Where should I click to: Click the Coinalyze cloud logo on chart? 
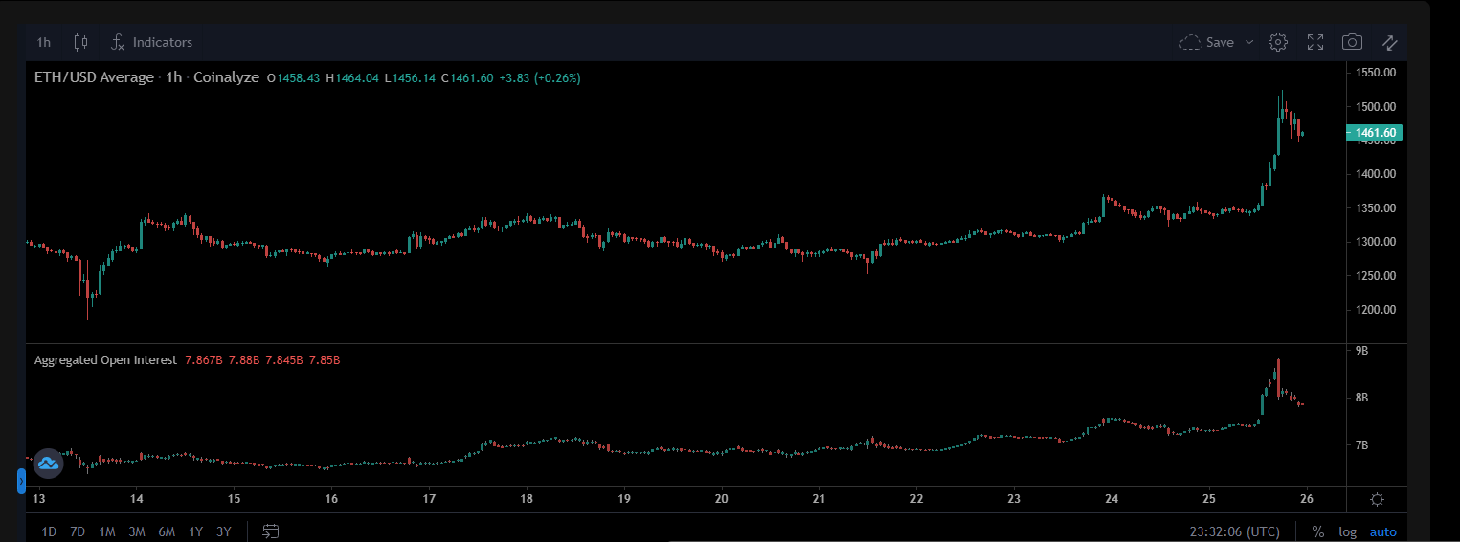click(x=48, y=463)
